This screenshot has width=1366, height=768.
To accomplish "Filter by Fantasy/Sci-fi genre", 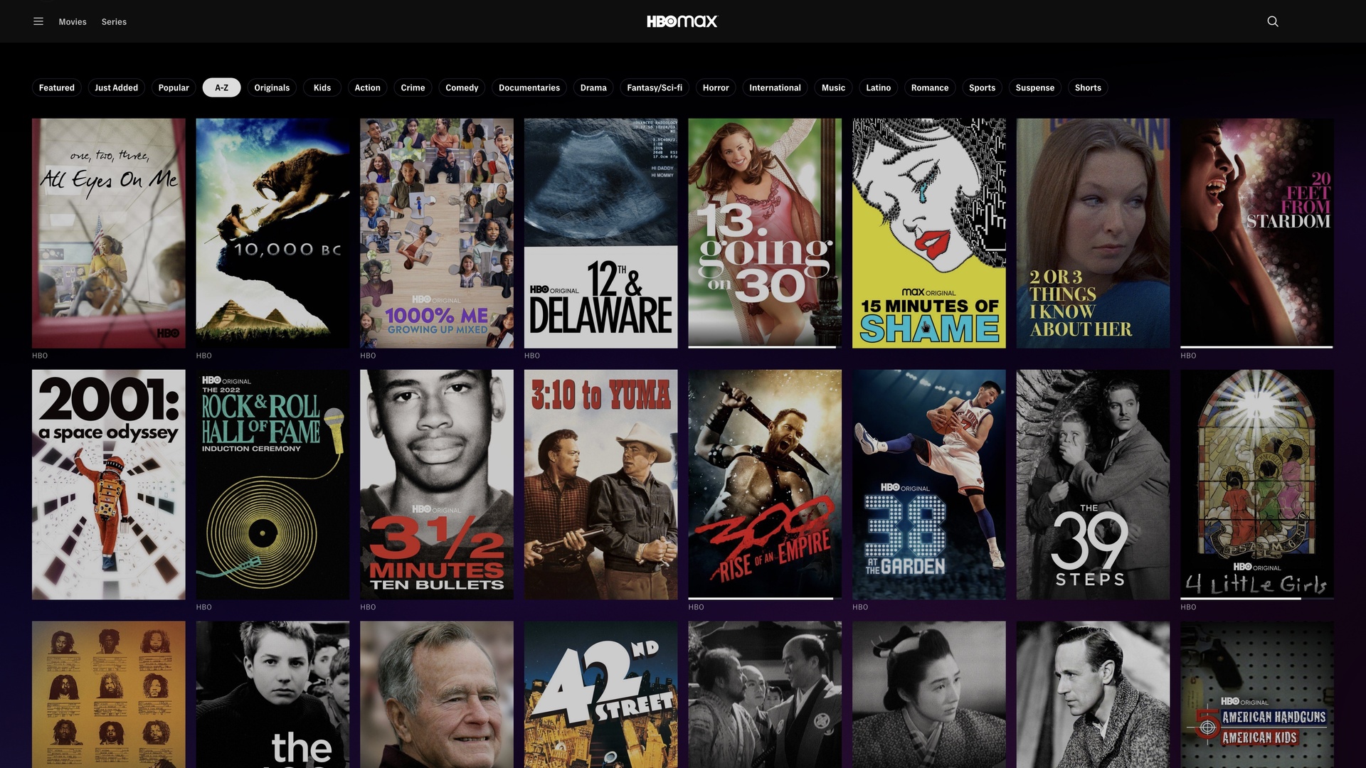I will (x=655, y=87).
